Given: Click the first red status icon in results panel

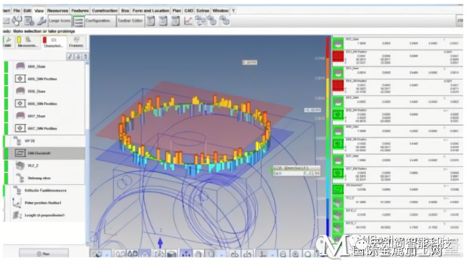Looking at the screenshot, I should (338, 57).
